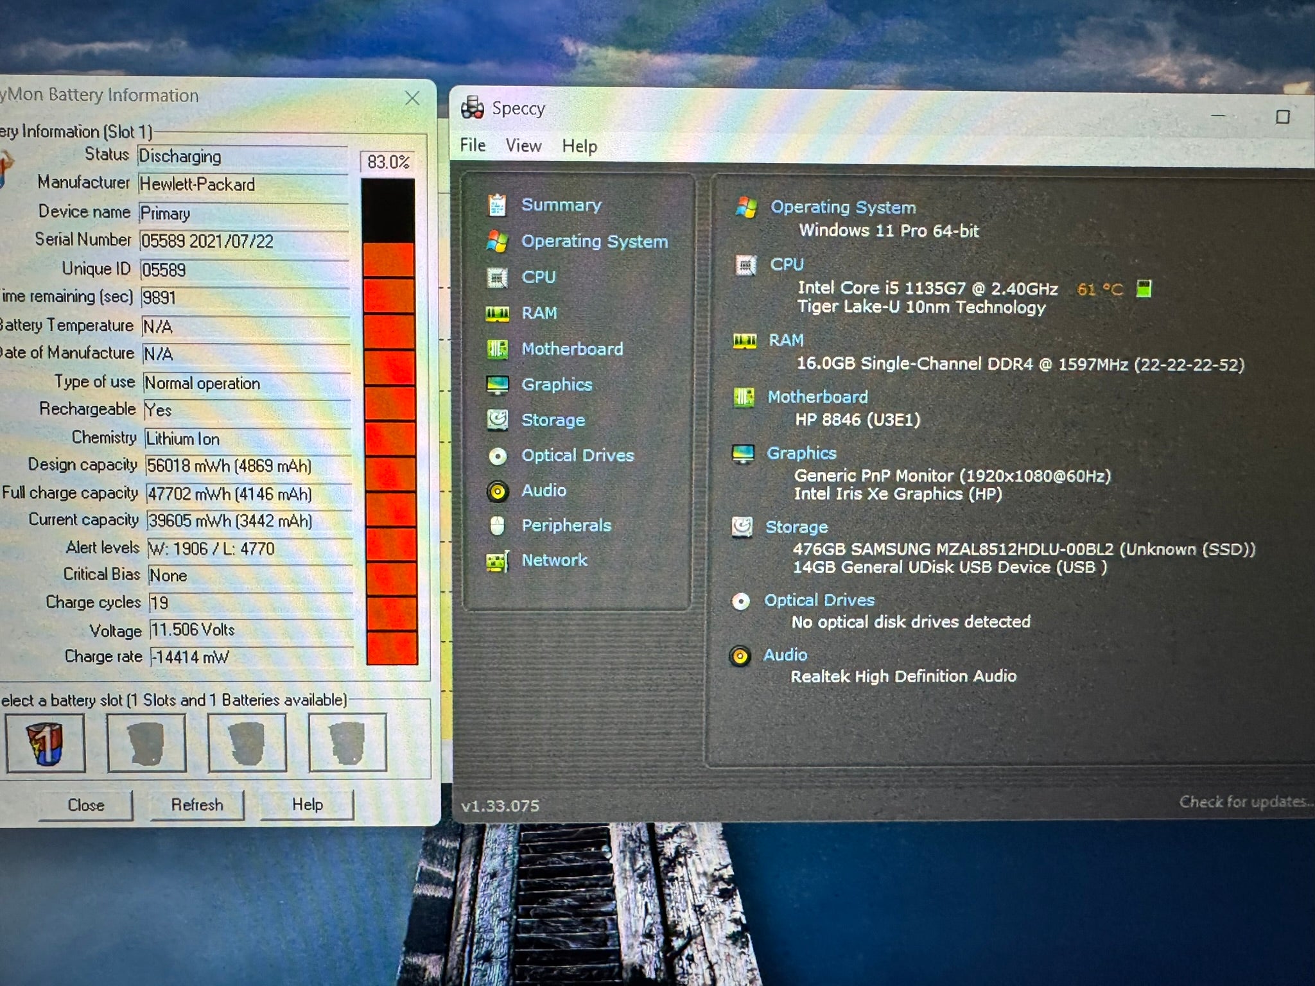Click the green CPU temperature indicator icon
Viewport: 1315px width, 986px height.
pos(1144,289)
